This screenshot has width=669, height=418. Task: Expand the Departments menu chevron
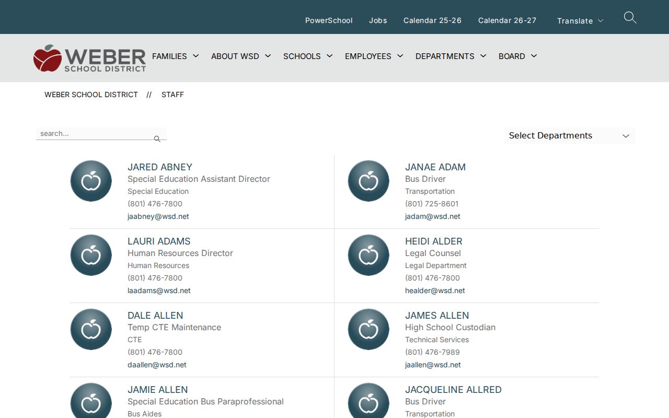point(483,56)
